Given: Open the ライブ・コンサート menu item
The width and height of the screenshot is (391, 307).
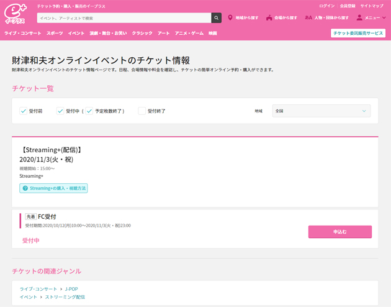Looking at the screenshot, I should pyautogui.click(x=22, y=33).
